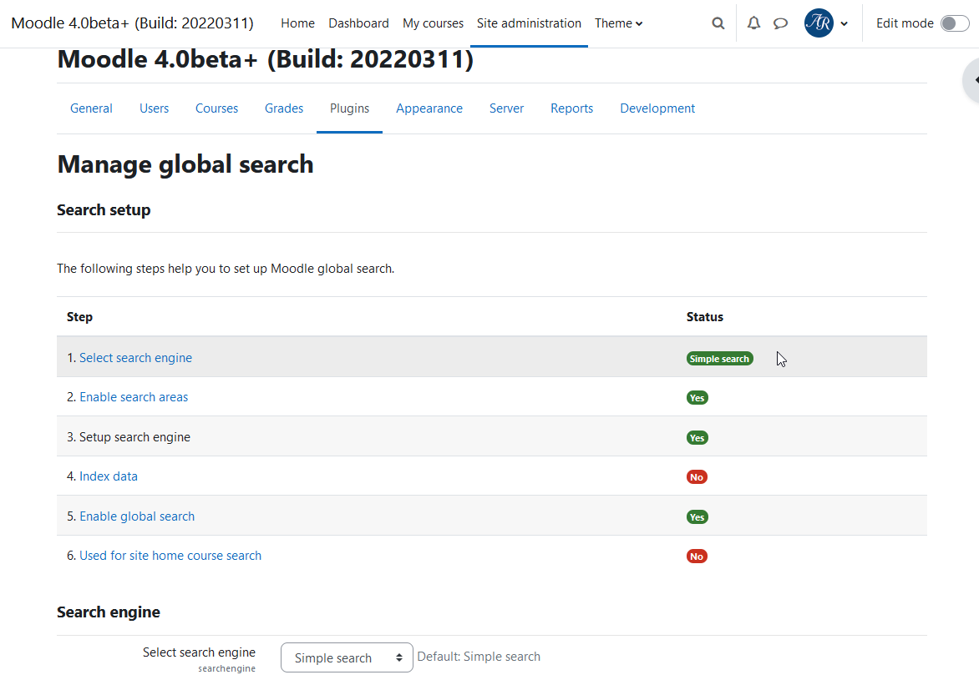979x690 pixels.
Task: Switch to the Plugins tab
Action: (350, 108)
